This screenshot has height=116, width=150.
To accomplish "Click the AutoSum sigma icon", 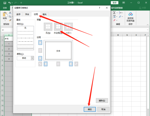I will (x=114, y=13).
